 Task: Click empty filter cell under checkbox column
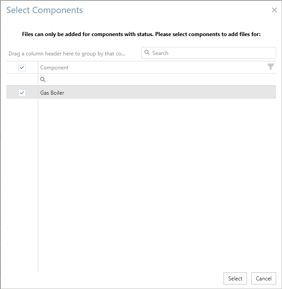click(x=22, y=80)
